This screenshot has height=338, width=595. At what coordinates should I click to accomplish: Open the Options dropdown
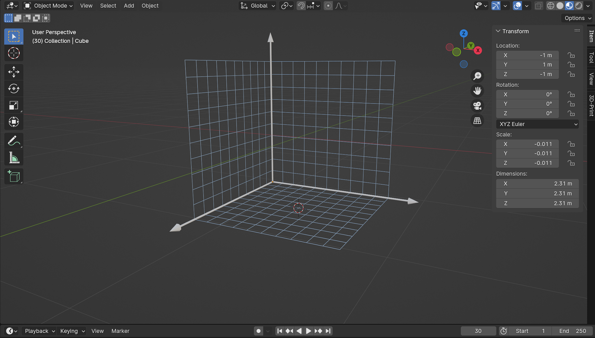(578, 18)
